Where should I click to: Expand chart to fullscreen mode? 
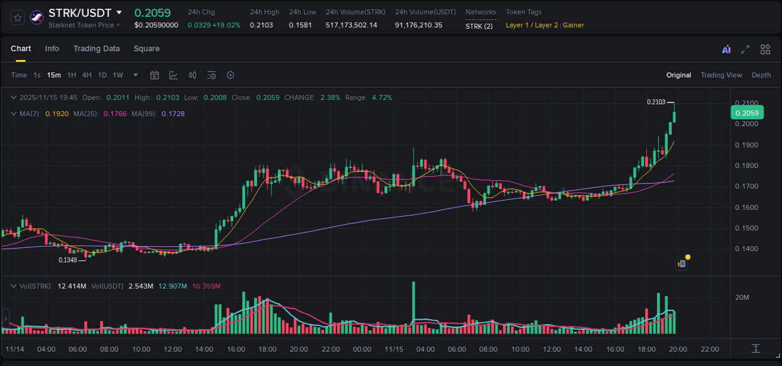point(745,48)
